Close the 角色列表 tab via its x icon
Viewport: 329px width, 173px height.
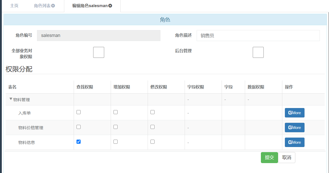coord(53,6)
